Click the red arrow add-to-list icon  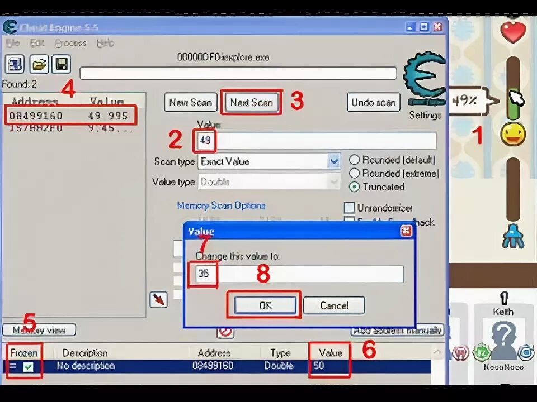158,300
